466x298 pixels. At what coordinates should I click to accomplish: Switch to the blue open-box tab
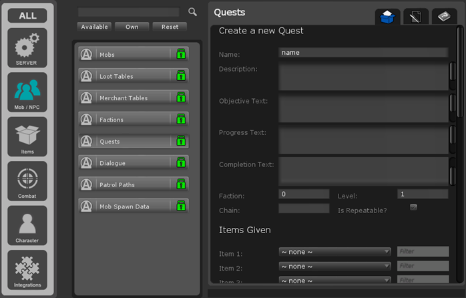[x=387, y=17]
